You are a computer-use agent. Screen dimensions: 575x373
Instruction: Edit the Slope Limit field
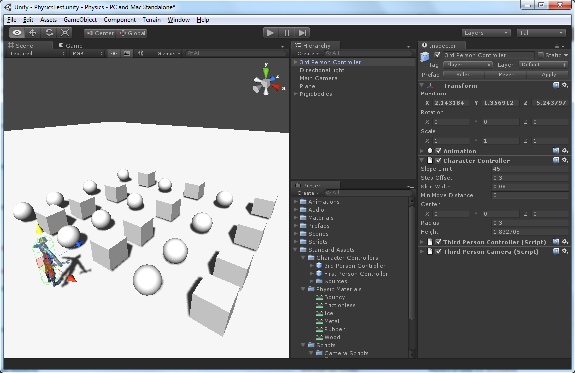(x=530, y=169)
